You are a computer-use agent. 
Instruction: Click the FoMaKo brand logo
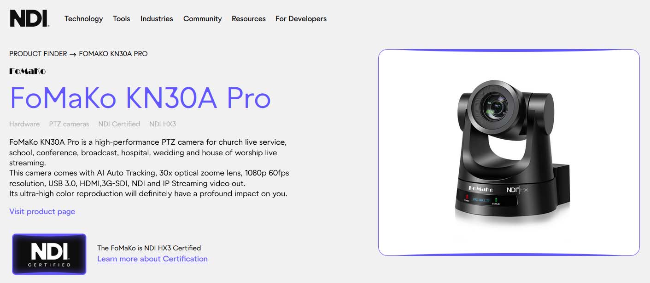28,71
